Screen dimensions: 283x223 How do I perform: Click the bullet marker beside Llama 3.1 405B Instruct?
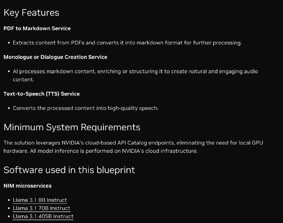(9, 216)
